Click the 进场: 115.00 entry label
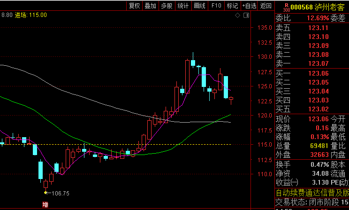 click(x=30, y=15)
